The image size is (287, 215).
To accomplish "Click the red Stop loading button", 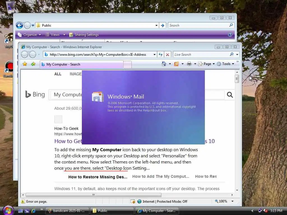I will pos(168,55).
